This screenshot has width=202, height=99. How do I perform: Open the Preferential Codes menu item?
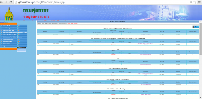pyautogui.click(x=8, y=42)
